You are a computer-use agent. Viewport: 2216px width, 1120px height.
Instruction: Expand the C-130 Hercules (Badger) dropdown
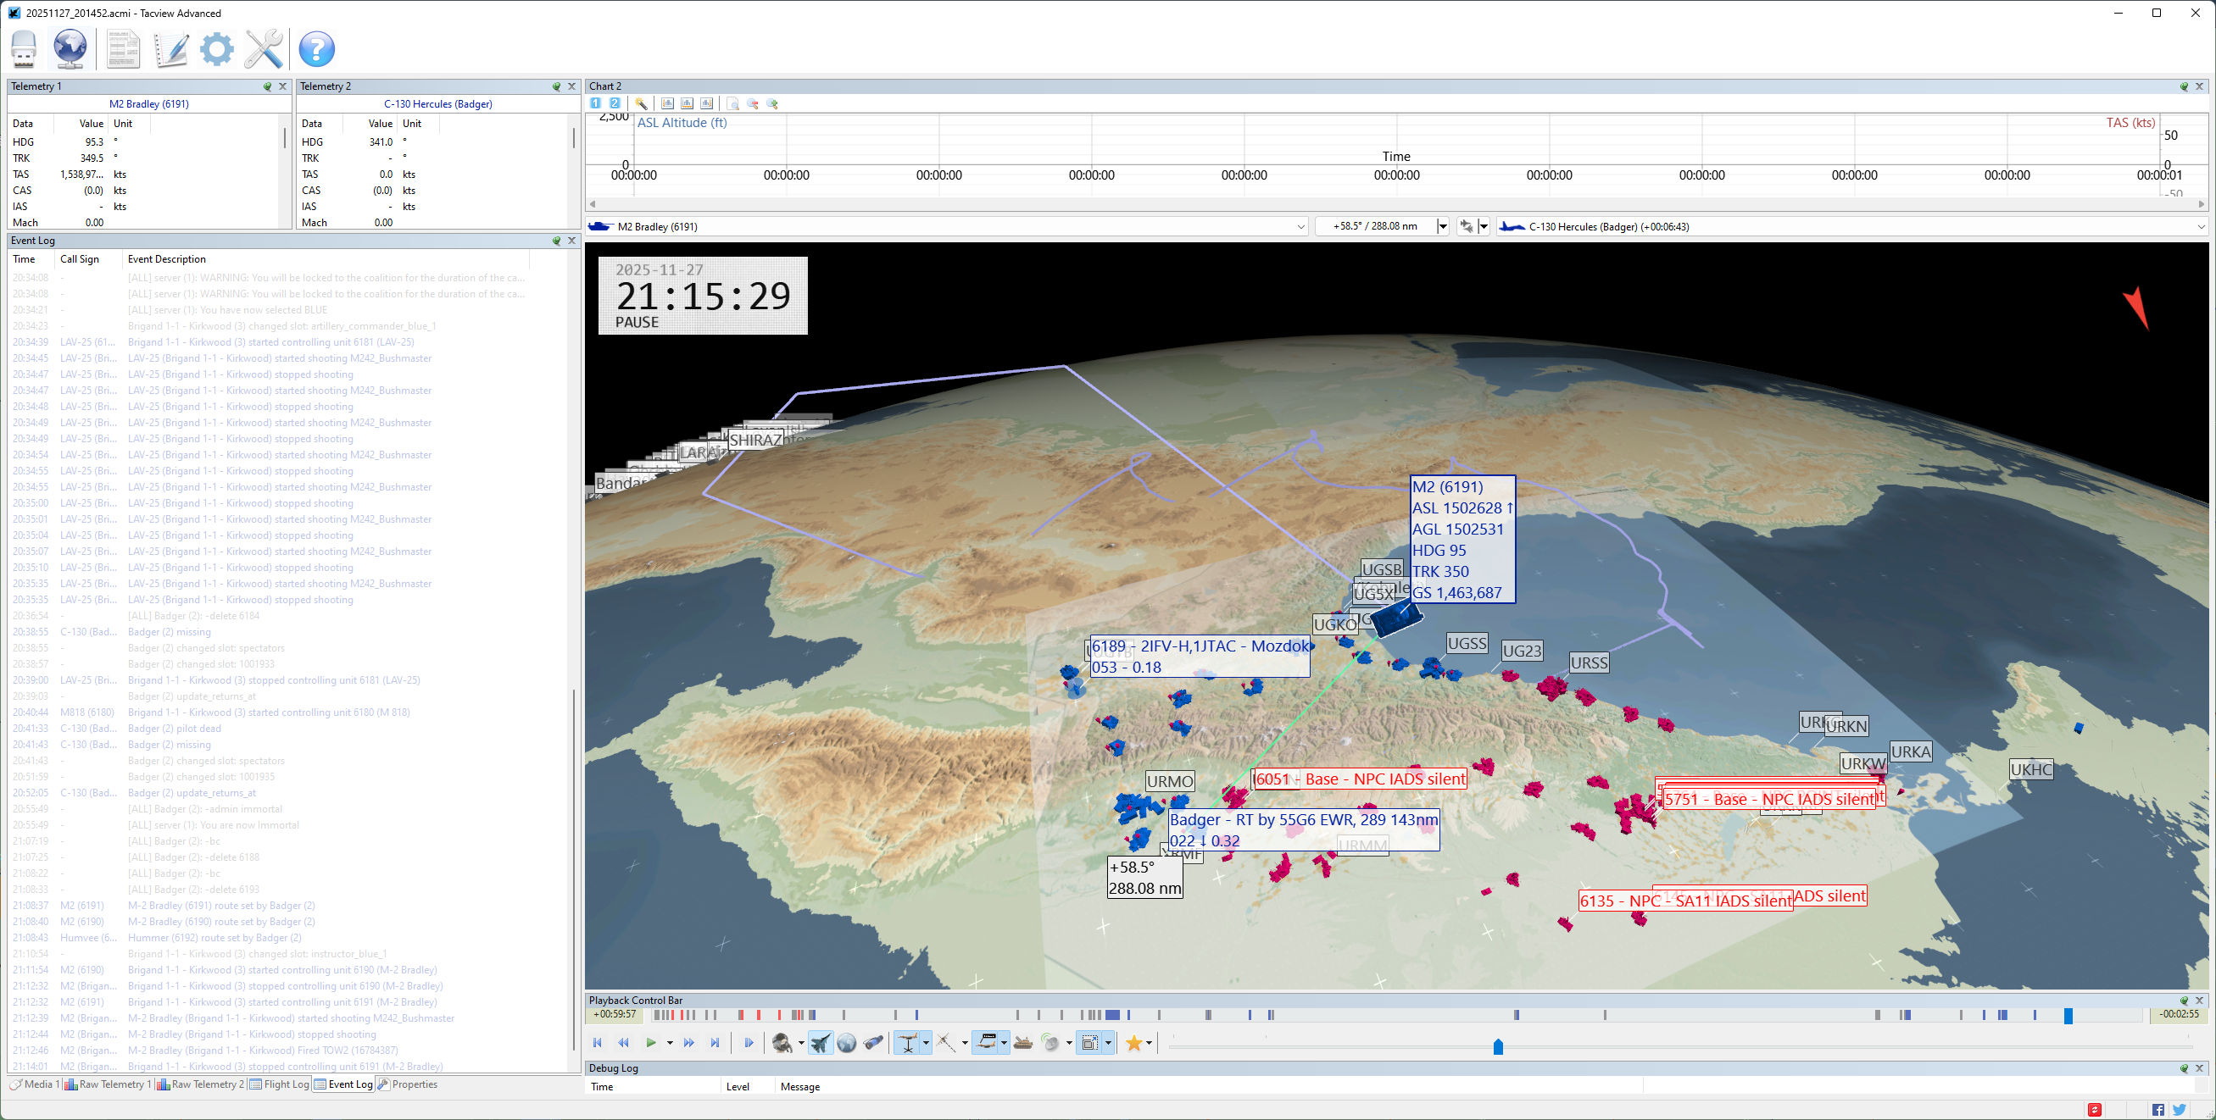pyautogui.click(x=2201, y=227)
